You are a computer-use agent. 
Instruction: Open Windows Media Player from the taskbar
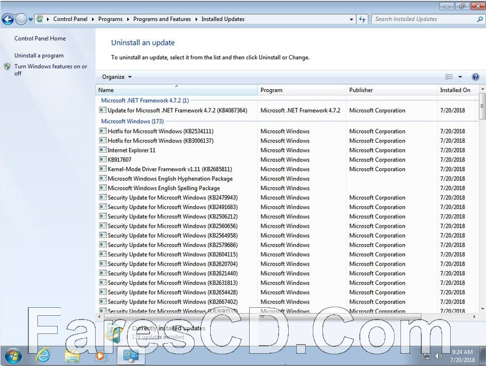101,356
